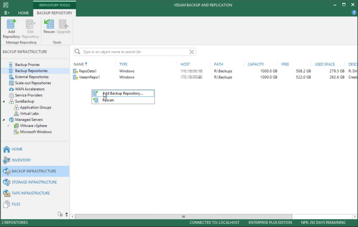Select Backup Repositories tree node
This screenshot has width=358, height=227.
tap(31, 71)
